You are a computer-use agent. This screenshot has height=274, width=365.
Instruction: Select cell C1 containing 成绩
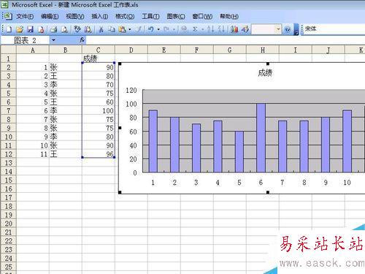coord(99,58)
